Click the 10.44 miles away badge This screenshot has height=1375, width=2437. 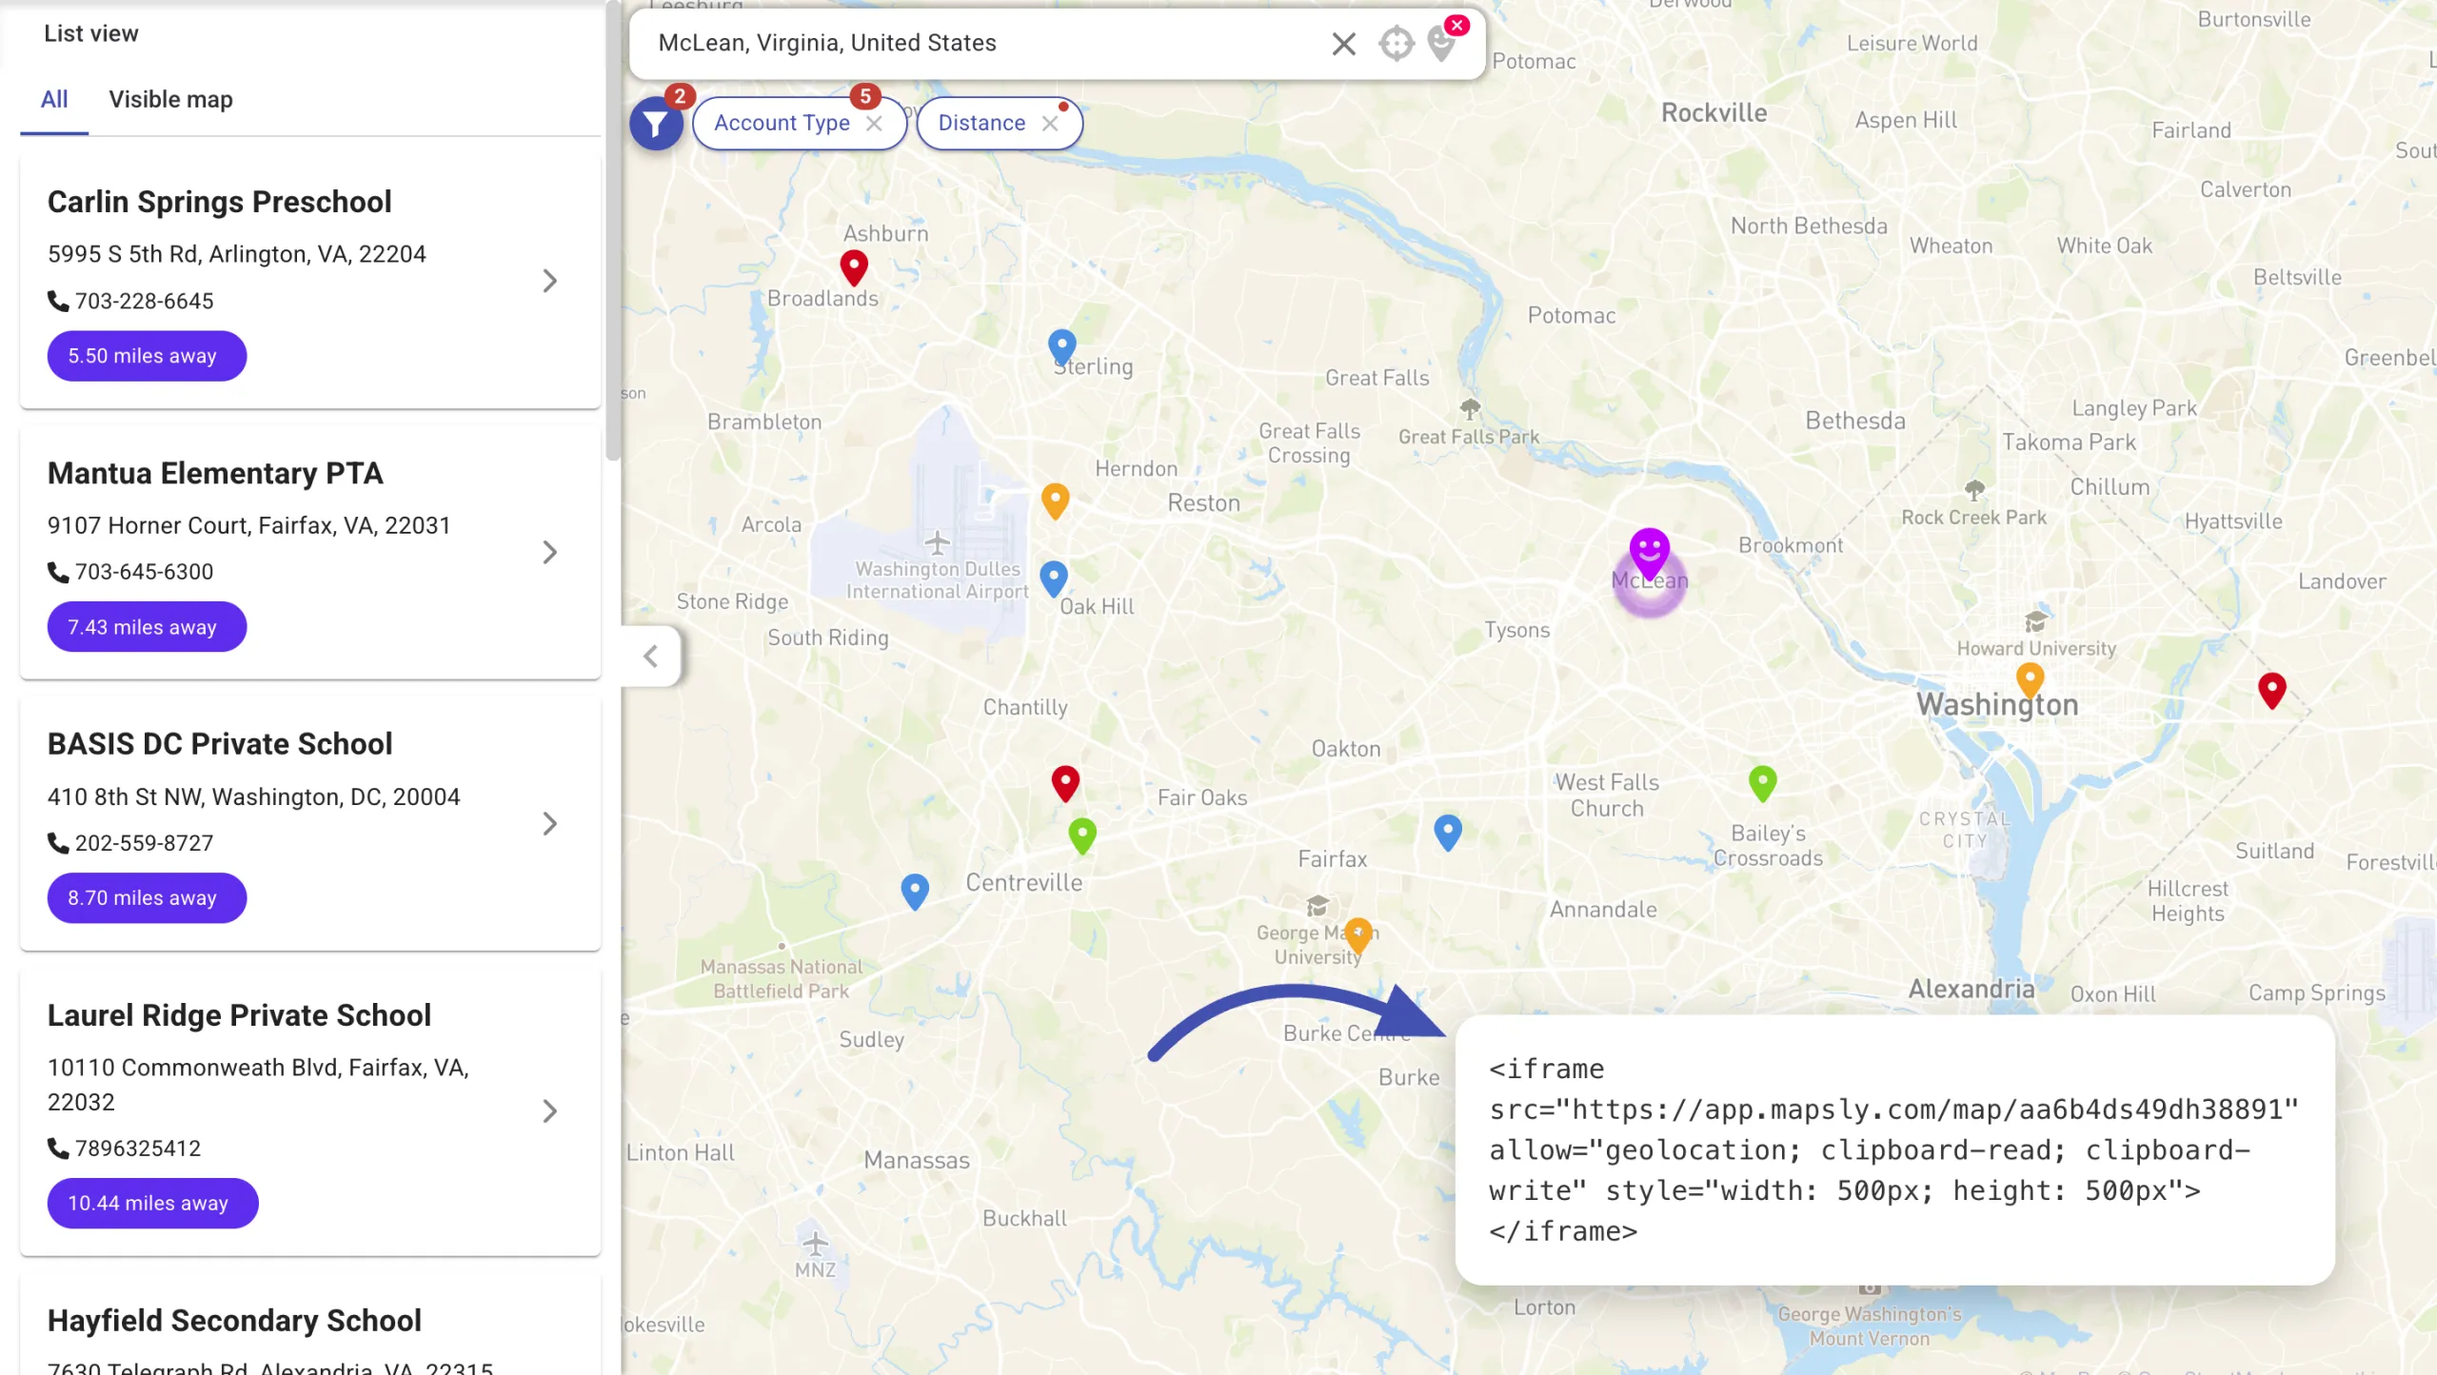pos(152,1203)
